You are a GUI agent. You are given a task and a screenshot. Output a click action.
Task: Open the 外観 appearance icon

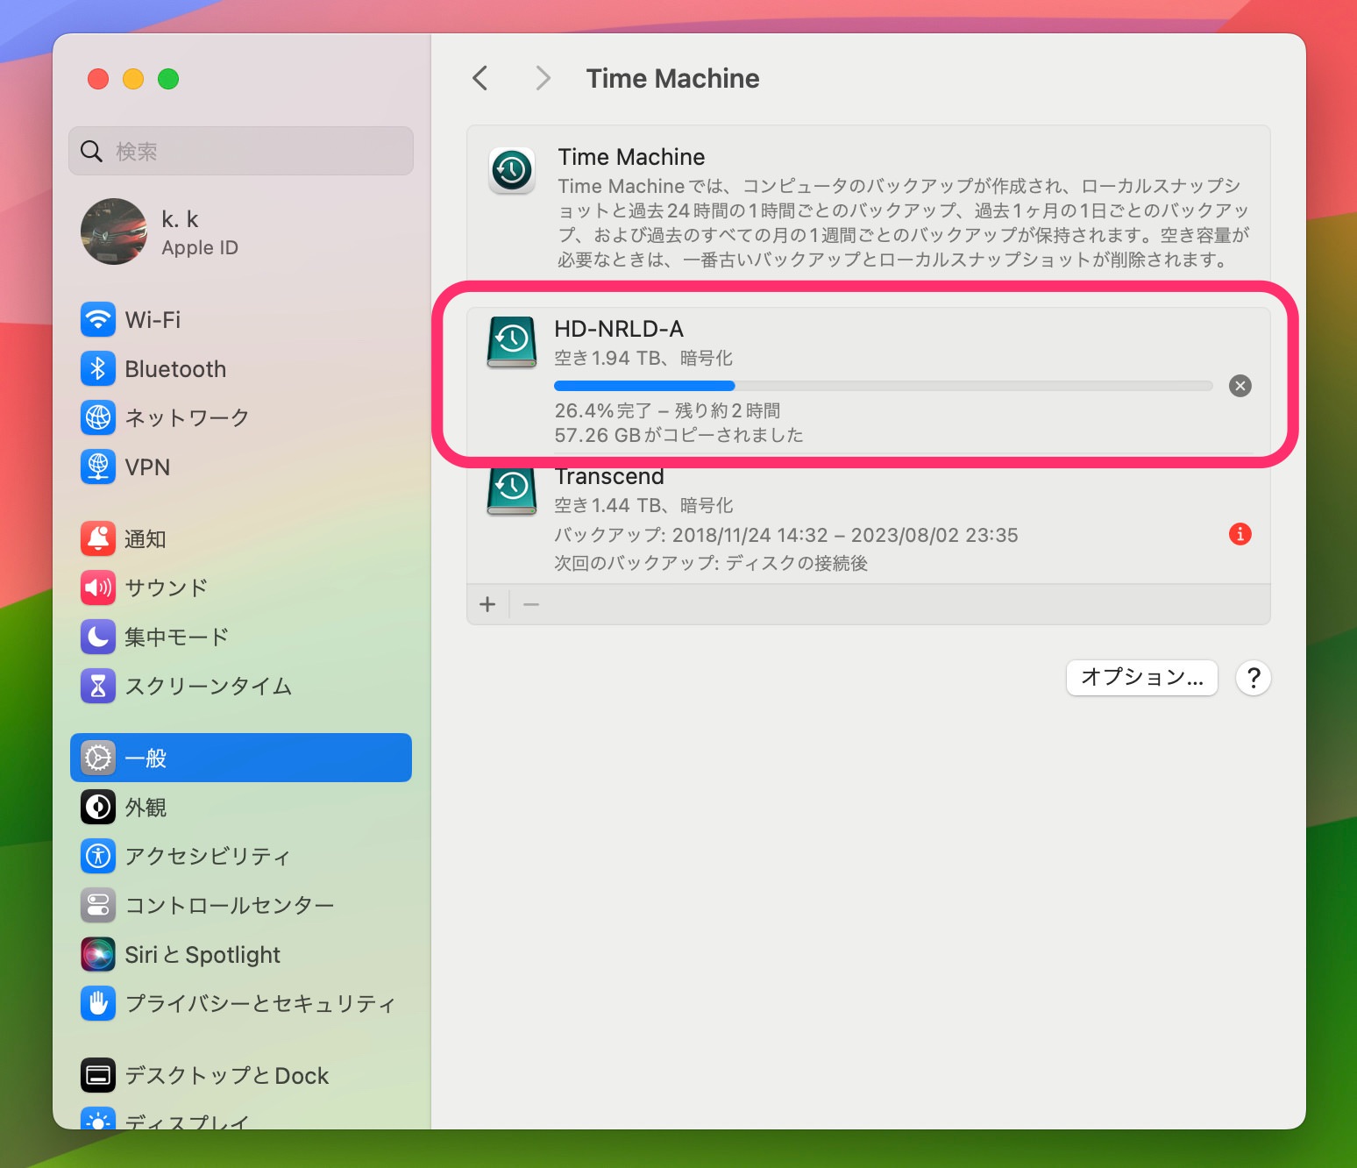pyautogui.click(x=98, y=807)
